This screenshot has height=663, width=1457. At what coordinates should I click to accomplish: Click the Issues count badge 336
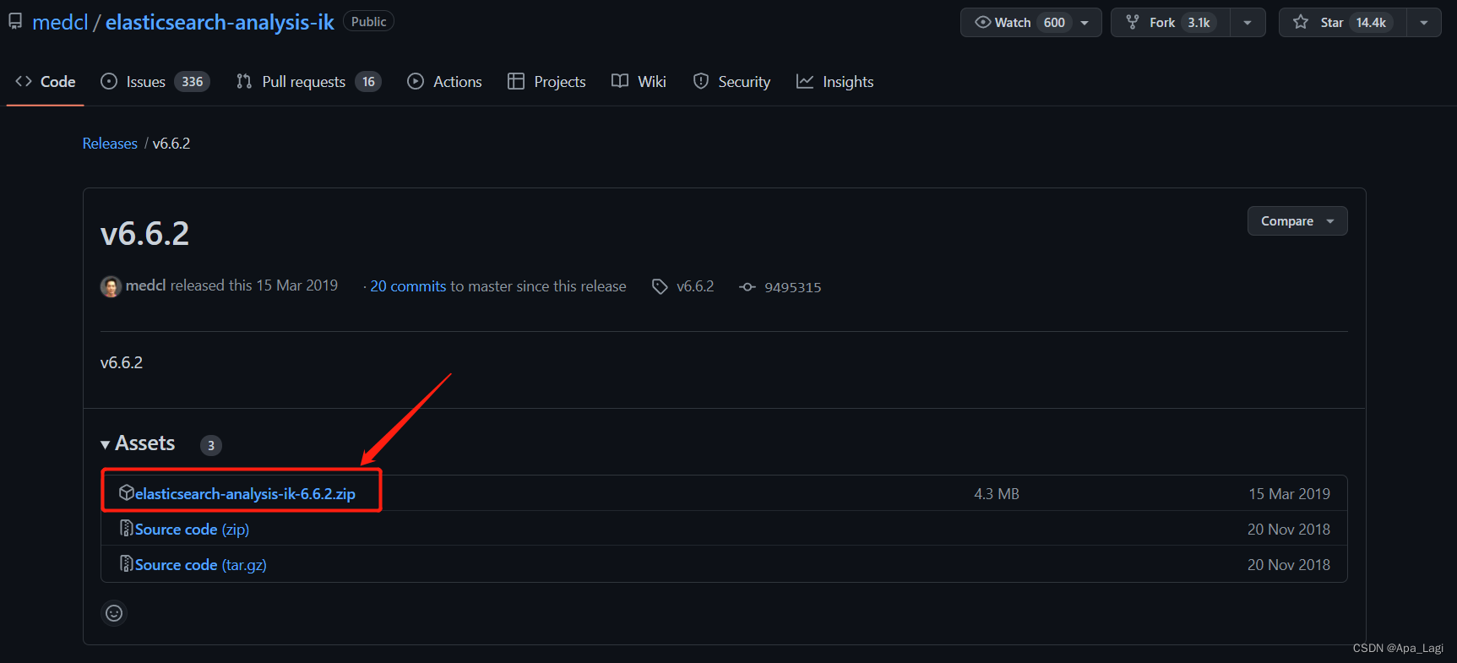tap(193, 82)
